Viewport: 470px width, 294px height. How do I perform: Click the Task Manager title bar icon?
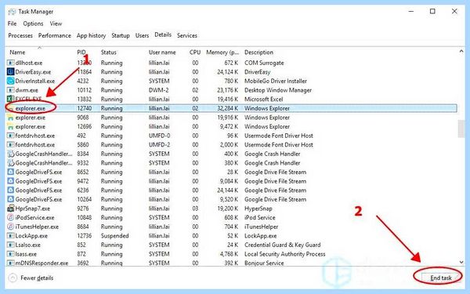point(12,12)
